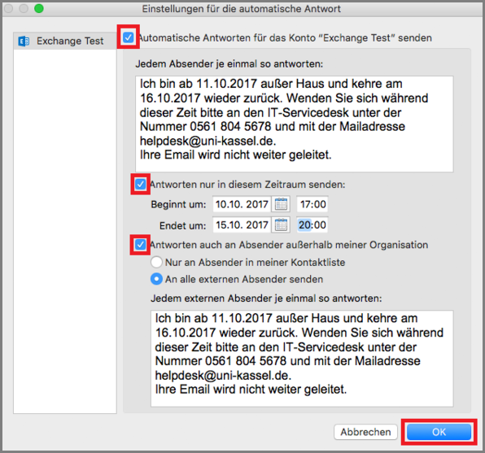485x453 pixels.
Task: Click the green zoom window button
Action: coord(39,9)
